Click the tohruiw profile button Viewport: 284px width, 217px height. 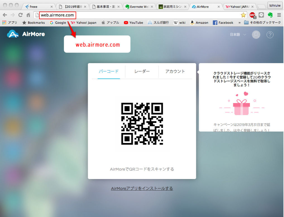coord(275,5)
